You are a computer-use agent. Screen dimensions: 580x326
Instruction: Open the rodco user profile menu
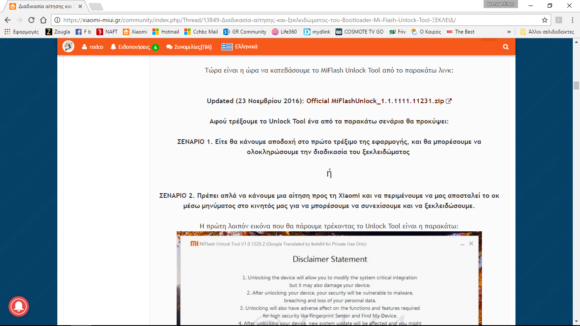93,47
